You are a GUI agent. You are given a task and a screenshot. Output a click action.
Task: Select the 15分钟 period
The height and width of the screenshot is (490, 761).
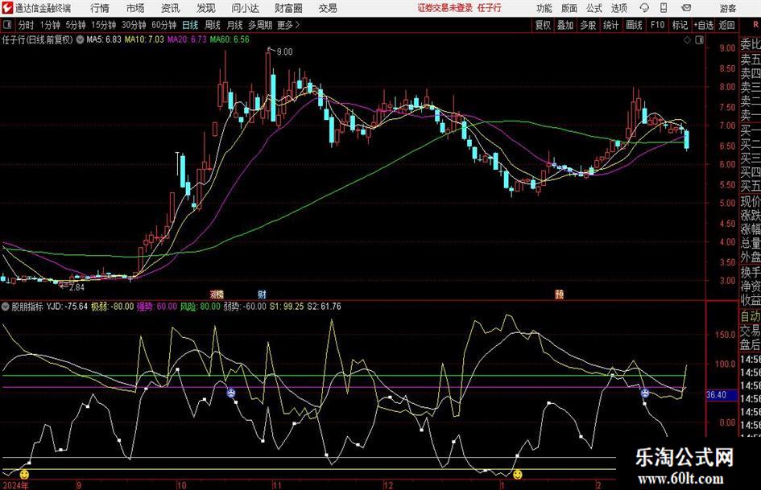tap(104, 25)
